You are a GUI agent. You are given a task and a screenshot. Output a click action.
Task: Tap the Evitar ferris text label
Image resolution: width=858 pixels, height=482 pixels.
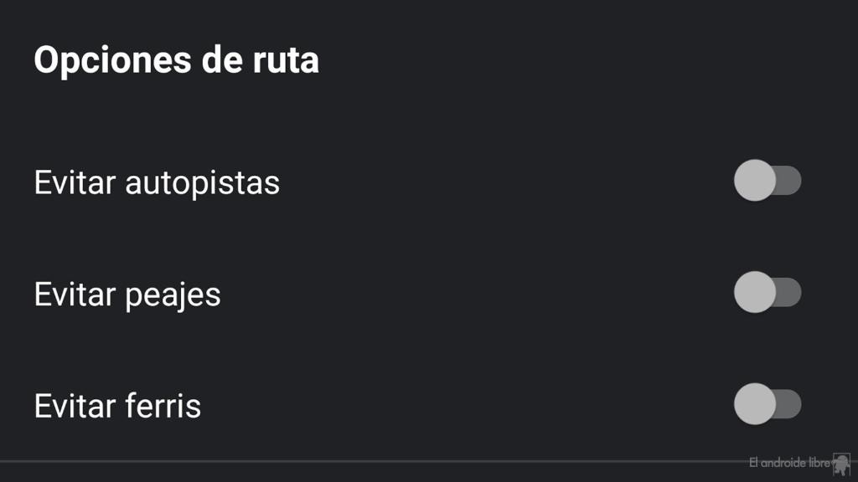117,405
